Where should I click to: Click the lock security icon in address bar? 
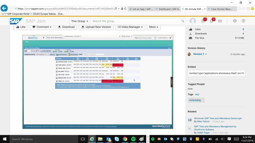(x=122, y=8)
